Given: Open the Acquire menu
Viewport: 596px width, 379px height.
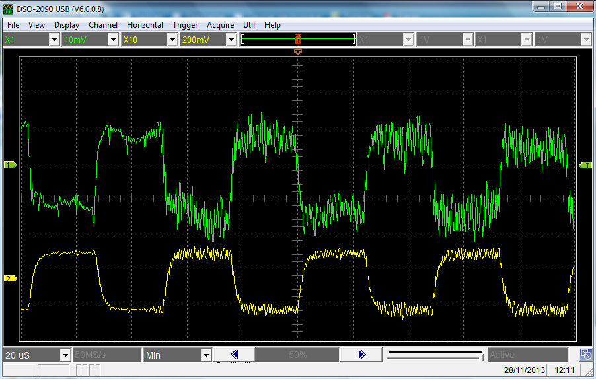Looking at the screenshot, I should [220, 25].
